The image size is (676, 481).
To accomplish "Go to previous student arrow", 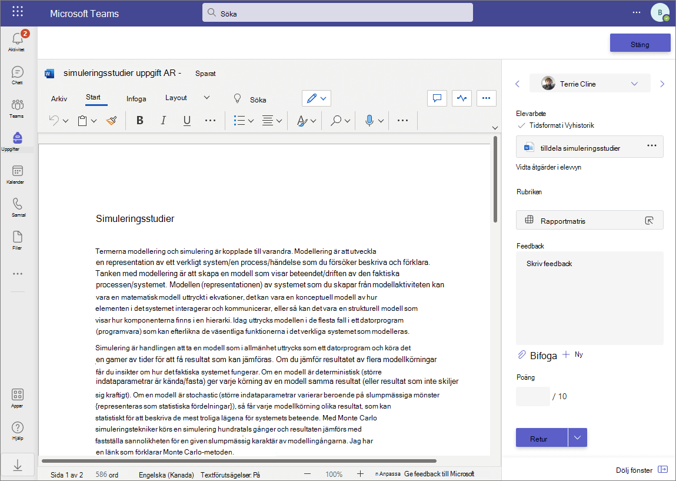I will point(518,84).
